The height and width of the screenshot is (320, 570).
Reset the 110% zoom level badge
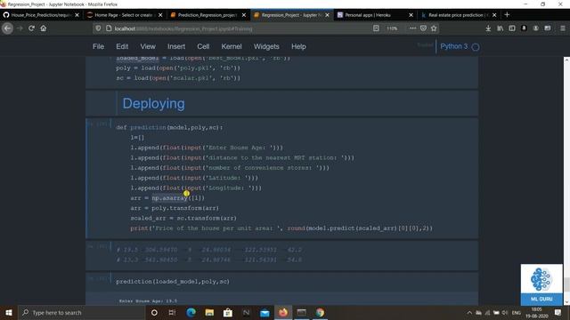[392, 28]
